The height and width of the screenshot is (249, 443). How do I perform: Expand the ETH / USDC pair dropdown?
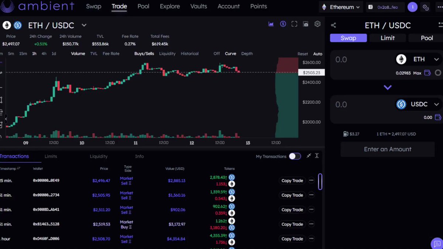coord(84,25)
